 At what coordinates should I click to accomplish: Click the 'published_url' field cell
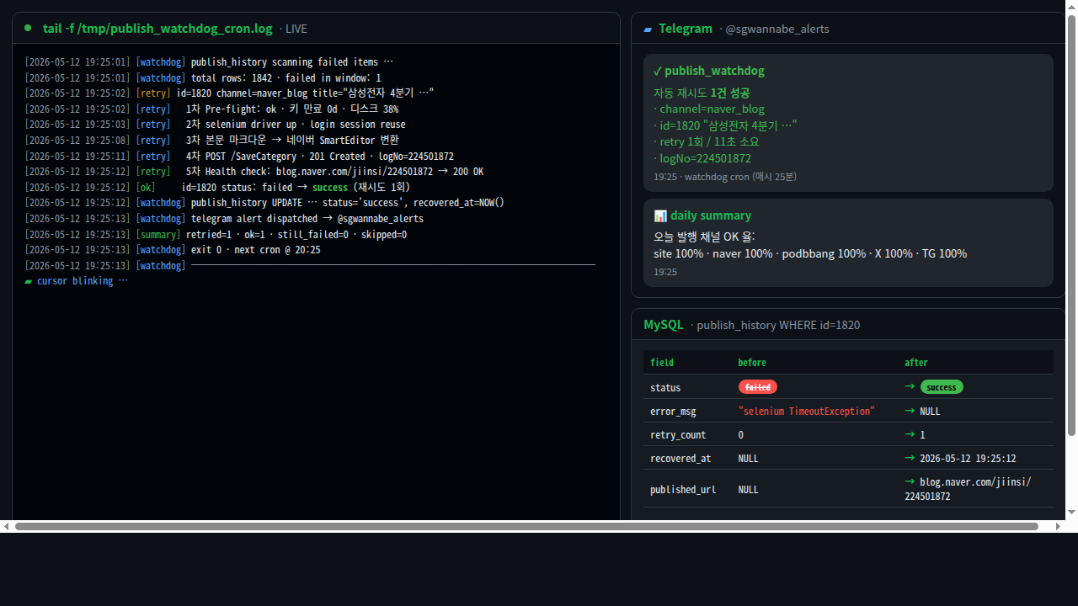pyautogui.click(x=683, y=490)
